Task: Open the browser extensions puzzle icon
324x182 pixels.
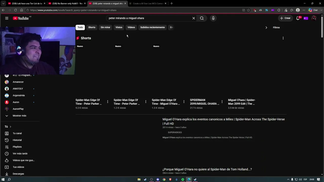Action: (x=279, y=10)
